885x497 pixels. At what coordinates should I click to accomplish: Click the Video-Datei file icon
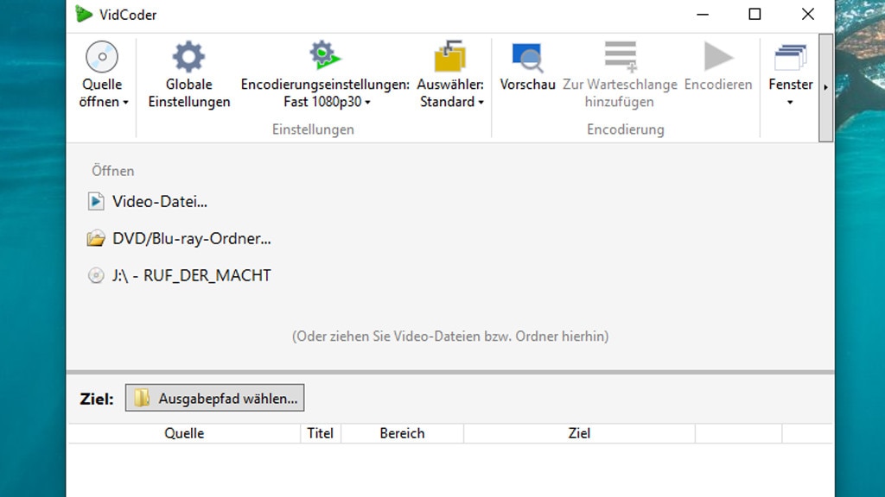coord(98,200)
